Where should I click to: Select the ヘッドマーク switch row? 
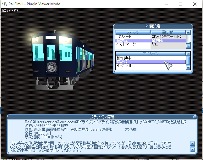(151, 44)
